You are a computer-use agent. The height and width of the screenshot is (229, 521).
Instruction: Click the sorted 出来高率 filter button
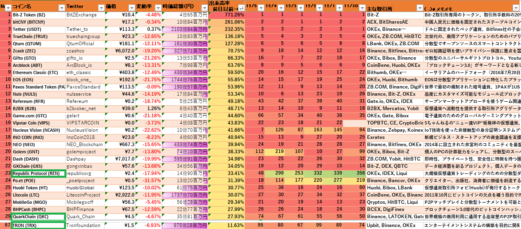click(241, 8)
